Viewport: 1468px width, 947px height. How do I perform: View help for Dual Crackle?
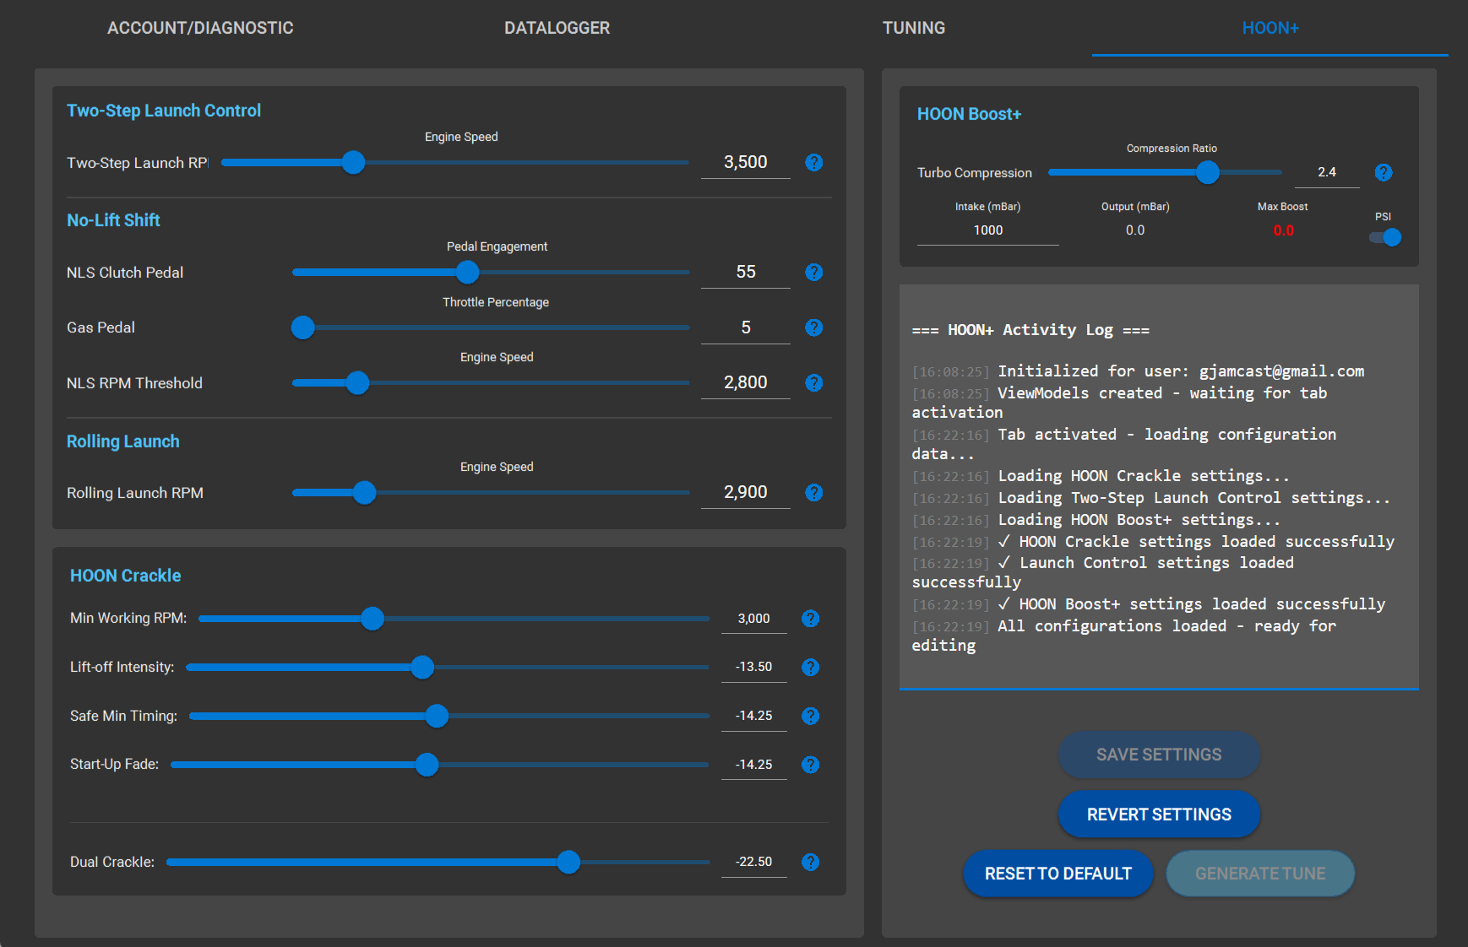click(x=810, y=862)
